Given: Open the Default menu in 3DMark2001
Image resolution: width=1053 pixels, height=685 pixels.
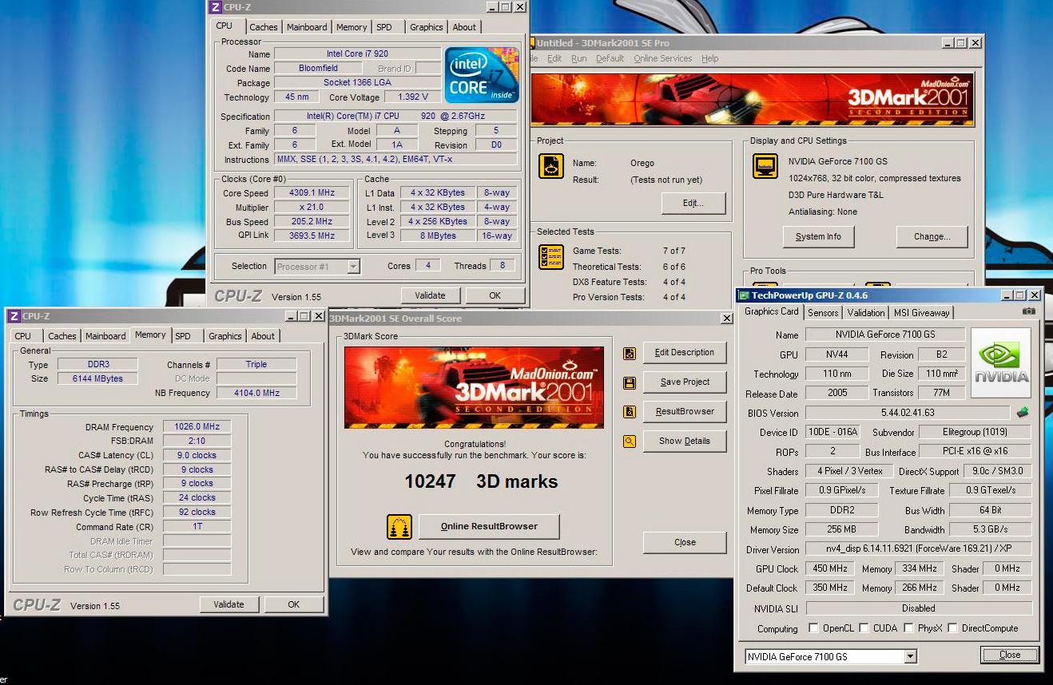Looking at the screenshot, I should pyautogui.click(x=610, y=58).
